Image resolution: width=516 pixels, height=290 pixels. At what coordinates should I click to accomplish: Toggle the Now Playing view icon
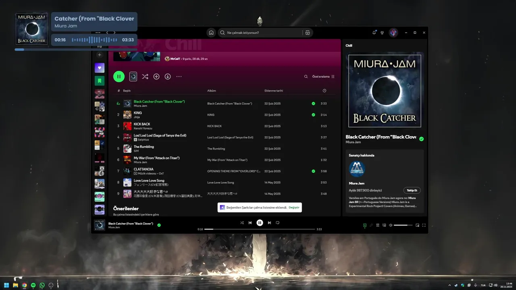[365, 225]
